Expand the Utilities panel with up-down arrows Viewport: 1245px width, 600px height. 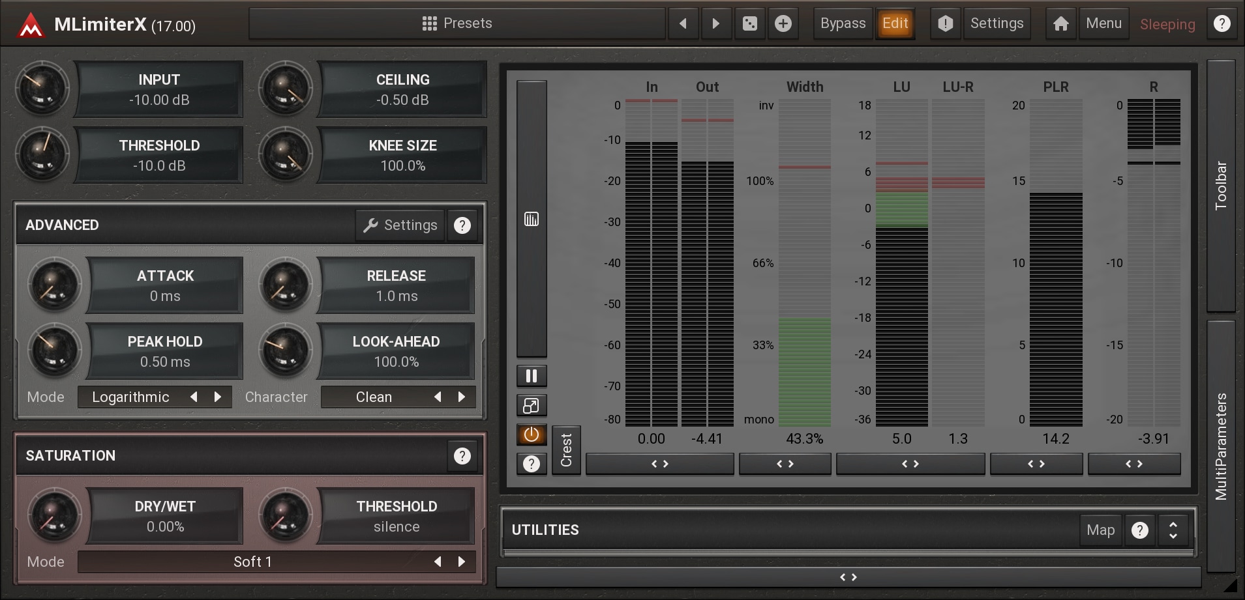click(1173, 530)
